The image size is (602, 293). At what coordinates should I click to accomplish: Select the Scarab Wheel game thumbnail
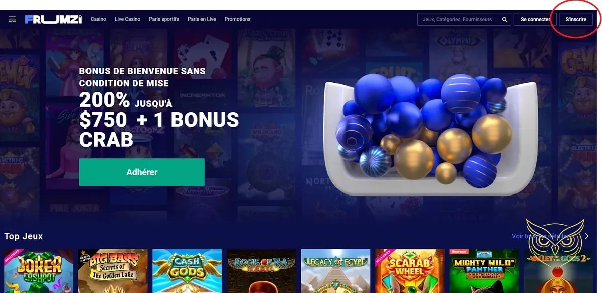pyautogui.click(x=410, y=271)
